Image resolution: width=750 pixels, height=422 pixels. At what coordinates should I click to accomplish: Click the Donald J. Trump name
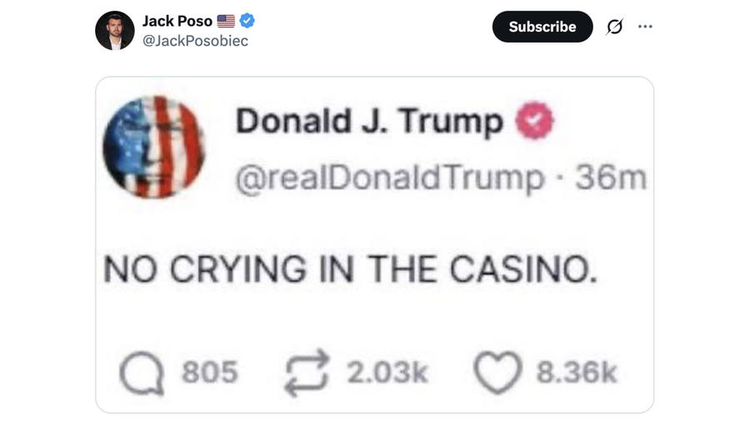click(x=369, y=121)
